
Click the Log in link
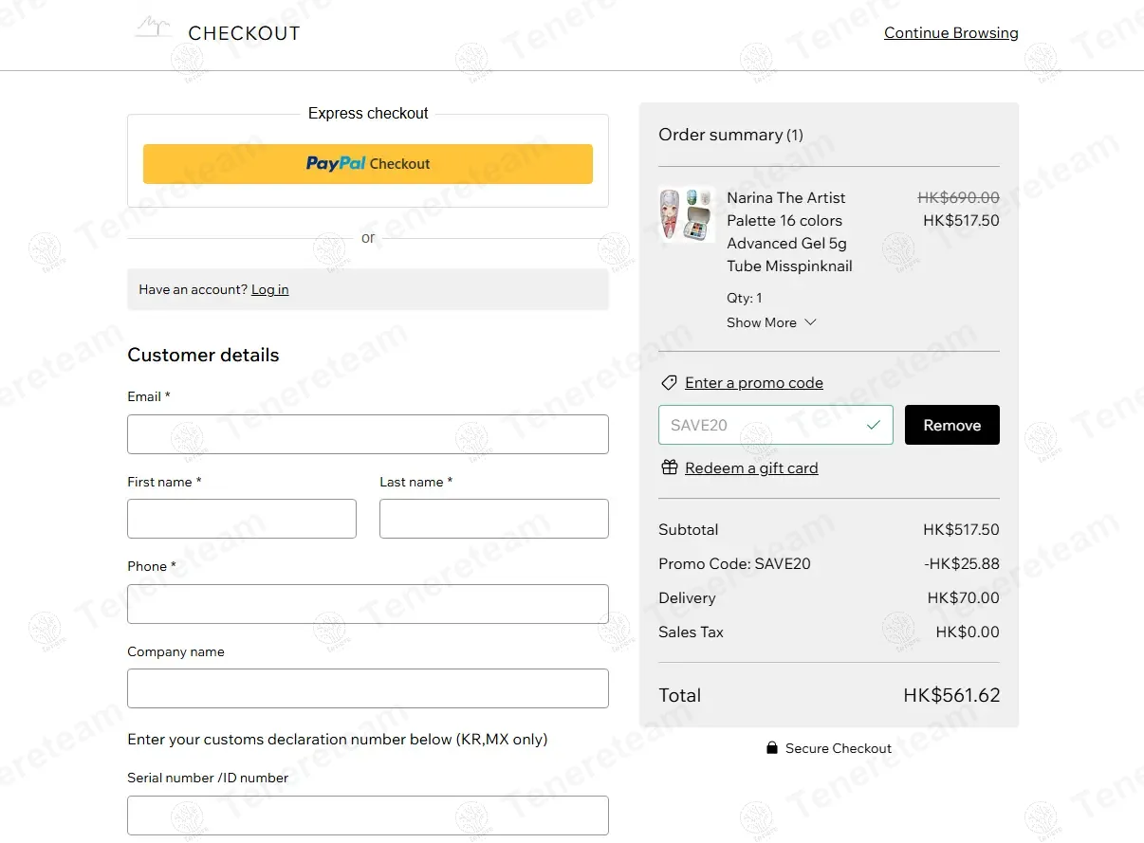click(269, 289)
